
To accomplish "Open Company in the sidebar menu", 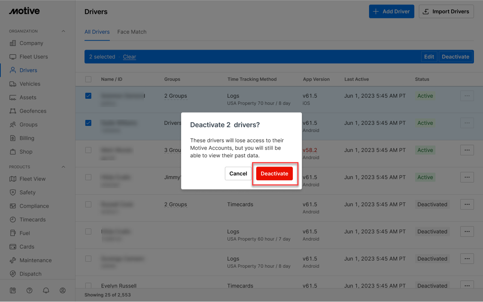I will click(x=31, y=43).
